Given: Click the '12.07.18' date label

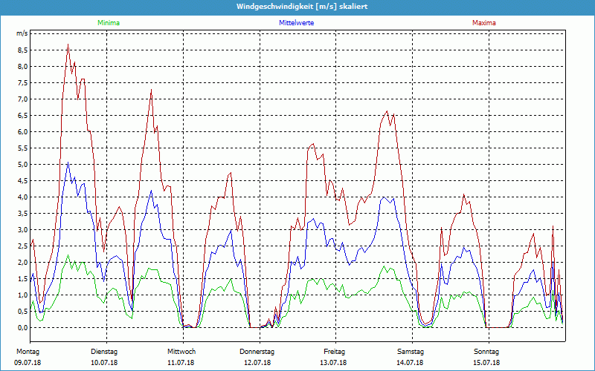Looking at the screenshot, I should pyautogui.click(x=257, y=363).
